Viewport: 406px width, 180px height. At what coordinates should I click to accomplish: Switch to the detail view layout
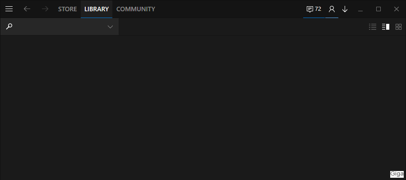tap(386, 27)
